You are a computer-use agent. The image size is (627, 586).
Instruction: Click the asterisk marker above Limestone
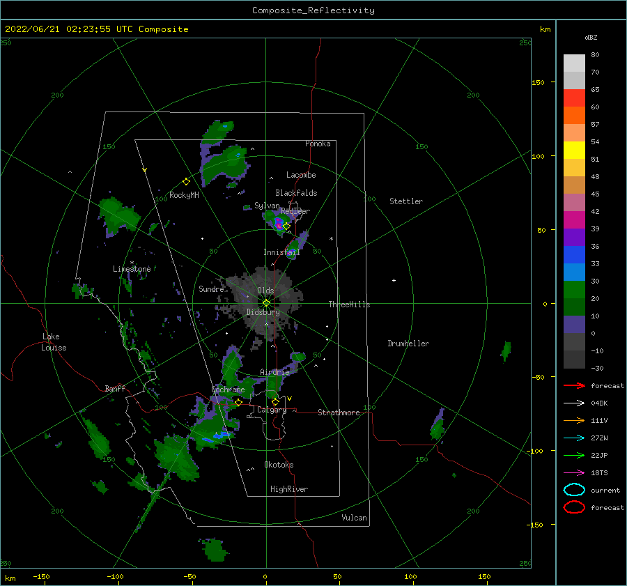point(132,263)
